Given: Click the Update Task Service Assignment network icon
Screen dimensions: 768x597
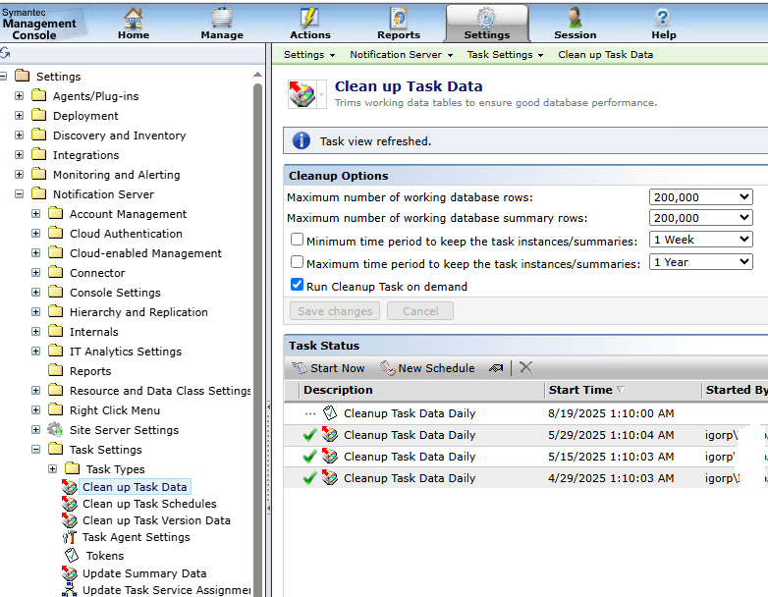Looking at the screenshot, I should (x=70, y=590).
